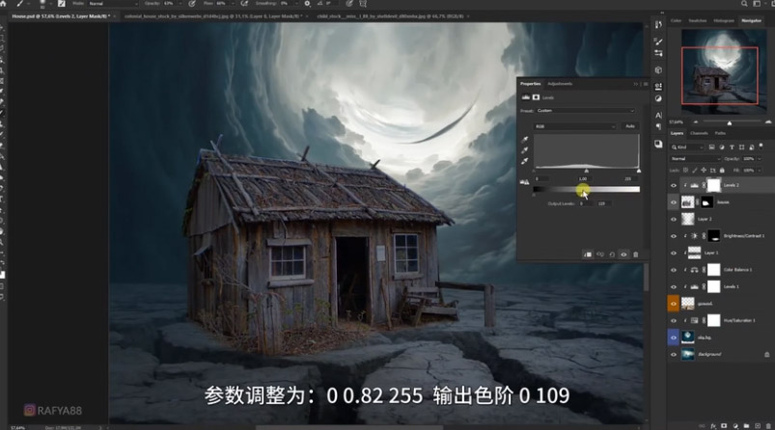Open the search icon at top right

[x=742, y=4]
